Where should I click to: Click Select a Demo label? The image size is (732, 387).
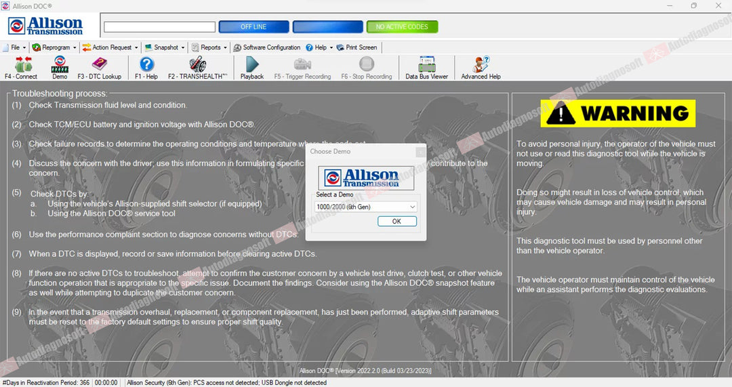[x=334, y=195]
